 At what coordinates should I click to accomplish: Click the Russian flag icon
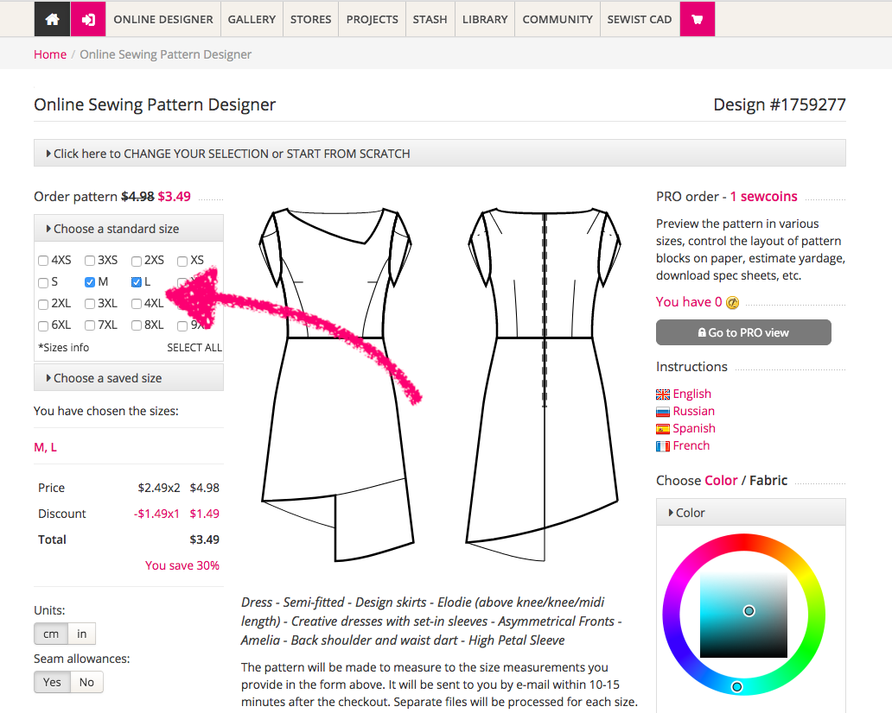663,412
